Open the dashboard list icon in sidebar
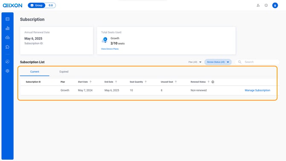The width and height of the screenshot is (286, 161). point(8,19)
